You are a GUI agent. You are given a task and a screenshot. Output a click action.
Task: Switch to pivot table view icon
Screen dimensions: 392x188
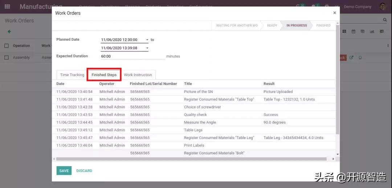(363, 32)
